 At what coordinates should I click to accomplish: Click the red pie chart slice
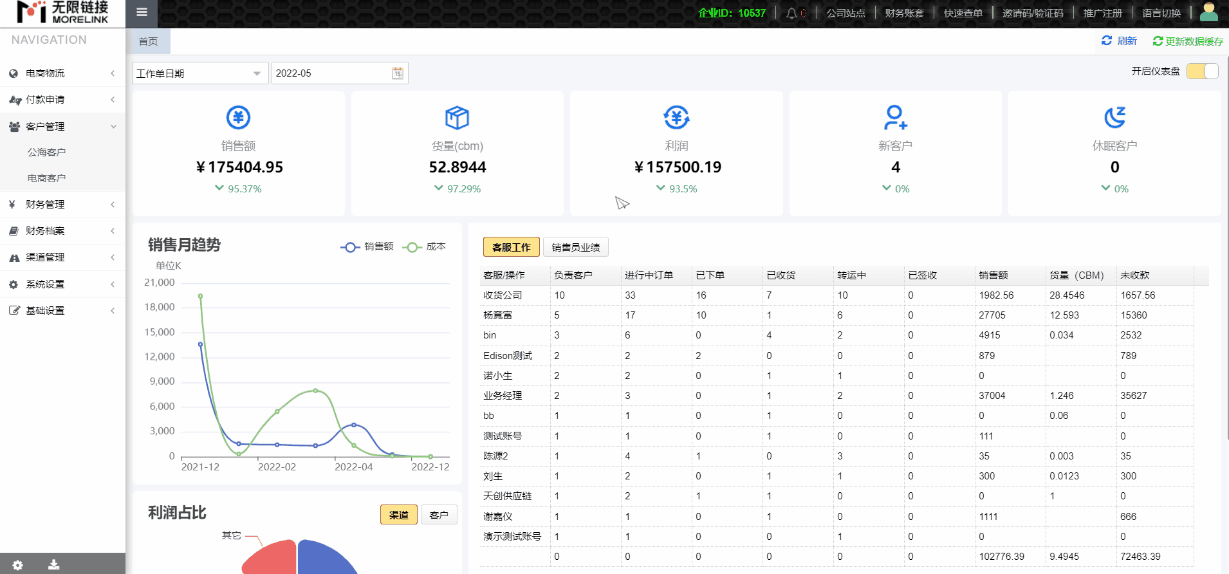[x=273, y=559]
